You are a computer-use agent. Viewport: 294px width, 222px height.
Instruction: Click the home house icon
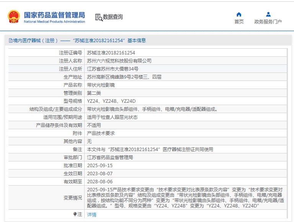click(239, 15)
